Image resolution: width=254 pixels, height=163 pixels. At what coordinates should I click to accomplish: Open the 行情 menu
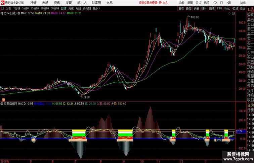click(x=33, y=3)
